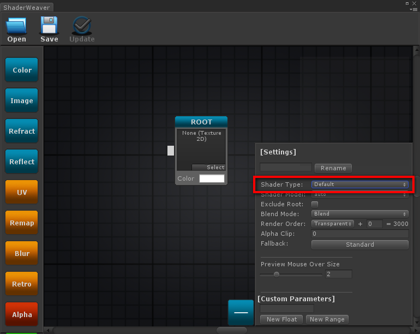Image resolution: width=420 pixels, height=334 pixels.
Task: Open the Shader Type dropdown
Action: point(360,184)
